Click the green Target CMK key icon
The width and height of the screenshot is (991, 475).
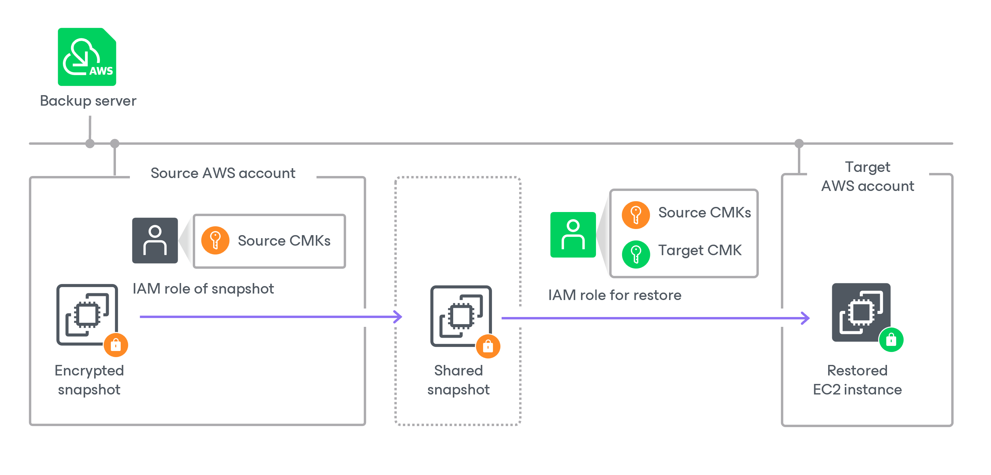click(x=635, y=254)
